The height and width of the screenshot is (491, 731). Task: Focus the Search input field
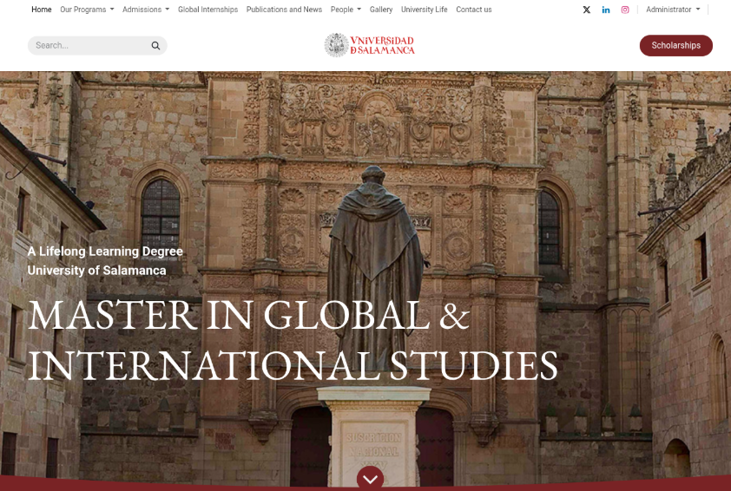tap(89, 46)
